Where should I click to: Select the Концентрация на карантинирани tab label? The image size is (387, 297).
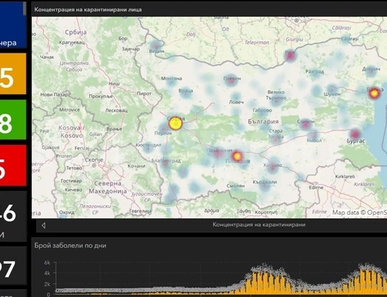(259, 225)
